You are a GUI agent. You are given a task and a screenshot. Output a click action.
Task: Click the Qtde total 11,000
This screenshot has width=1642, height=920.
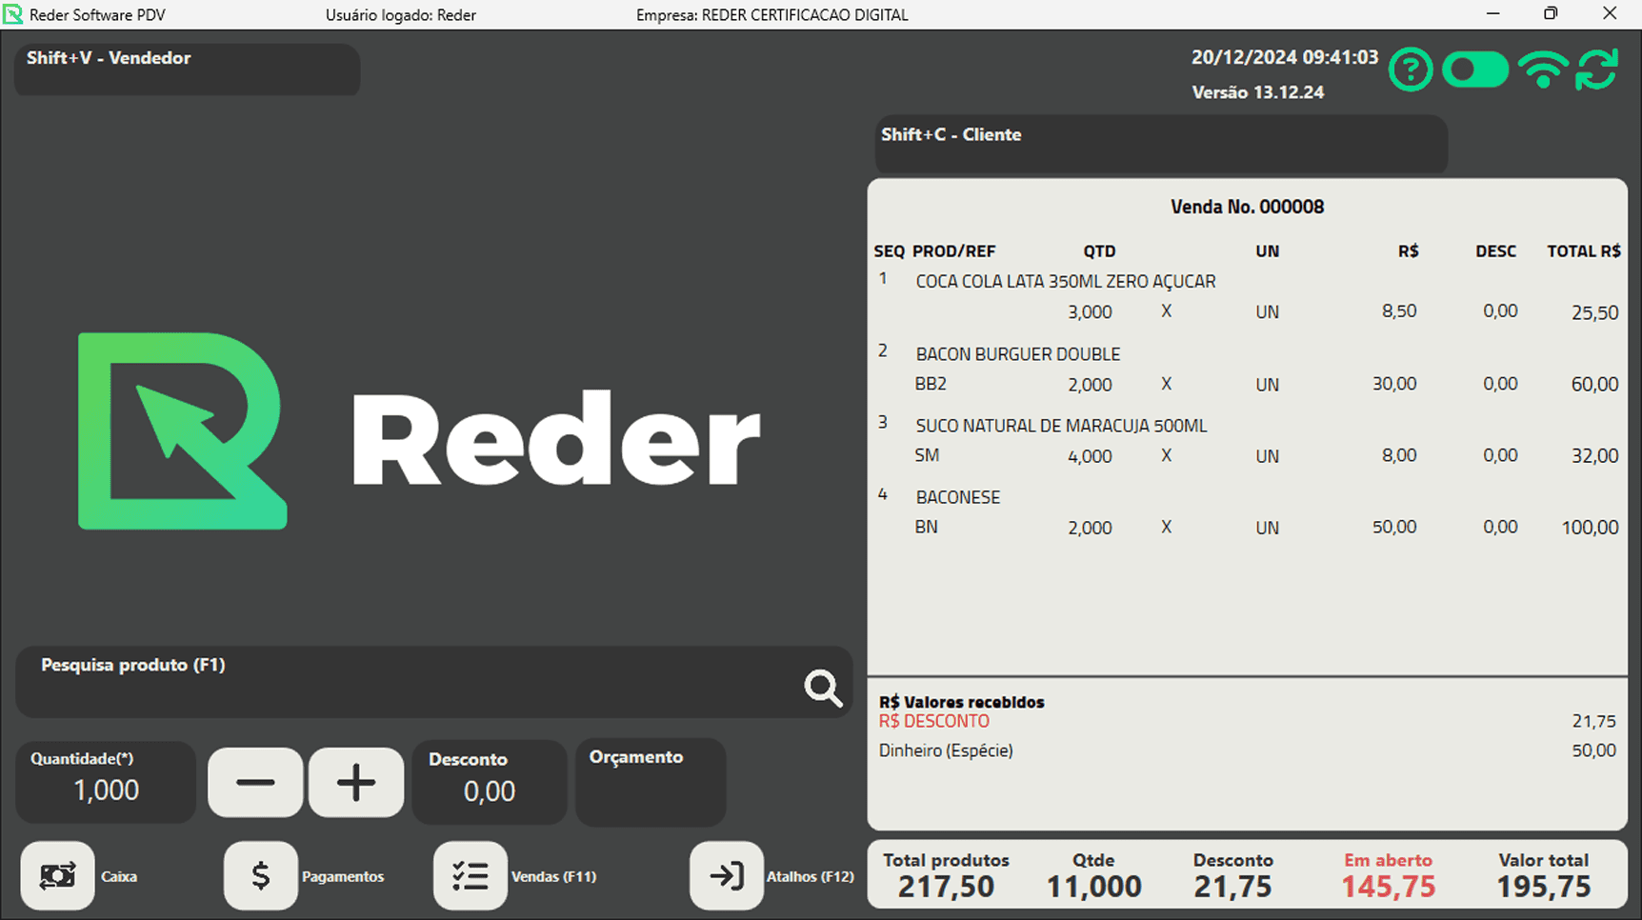[x=1093, y=887]
